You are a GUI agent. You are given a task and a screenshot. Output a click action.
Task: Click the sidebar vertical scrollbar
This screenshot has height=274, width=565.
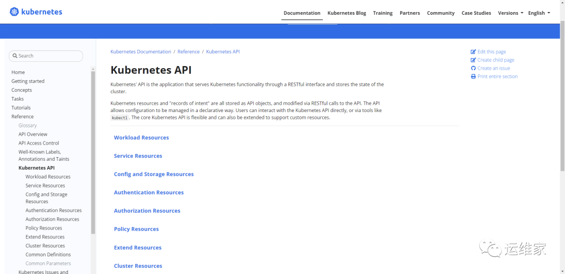click(x=93, y=152)
